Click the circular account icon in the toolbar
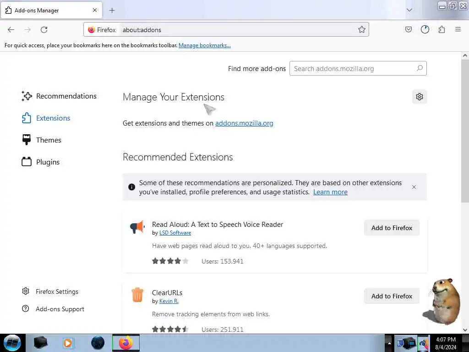This screenshot has height=352, width=469. pos(425,29)
